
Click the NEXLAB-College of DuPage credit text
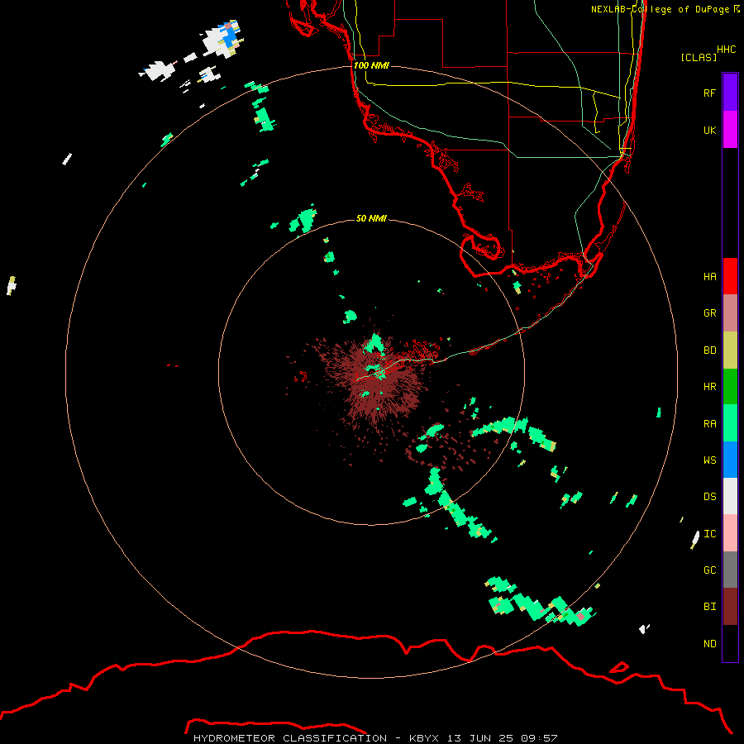(x=665, y=9)
